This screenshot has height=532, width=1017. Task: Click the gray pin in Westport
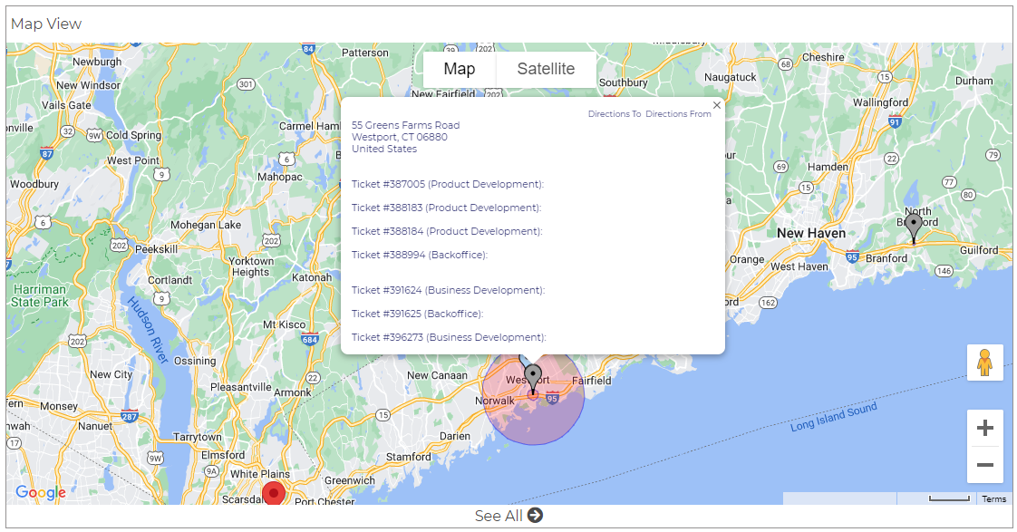pyautogui.click(x=532, y=380)
